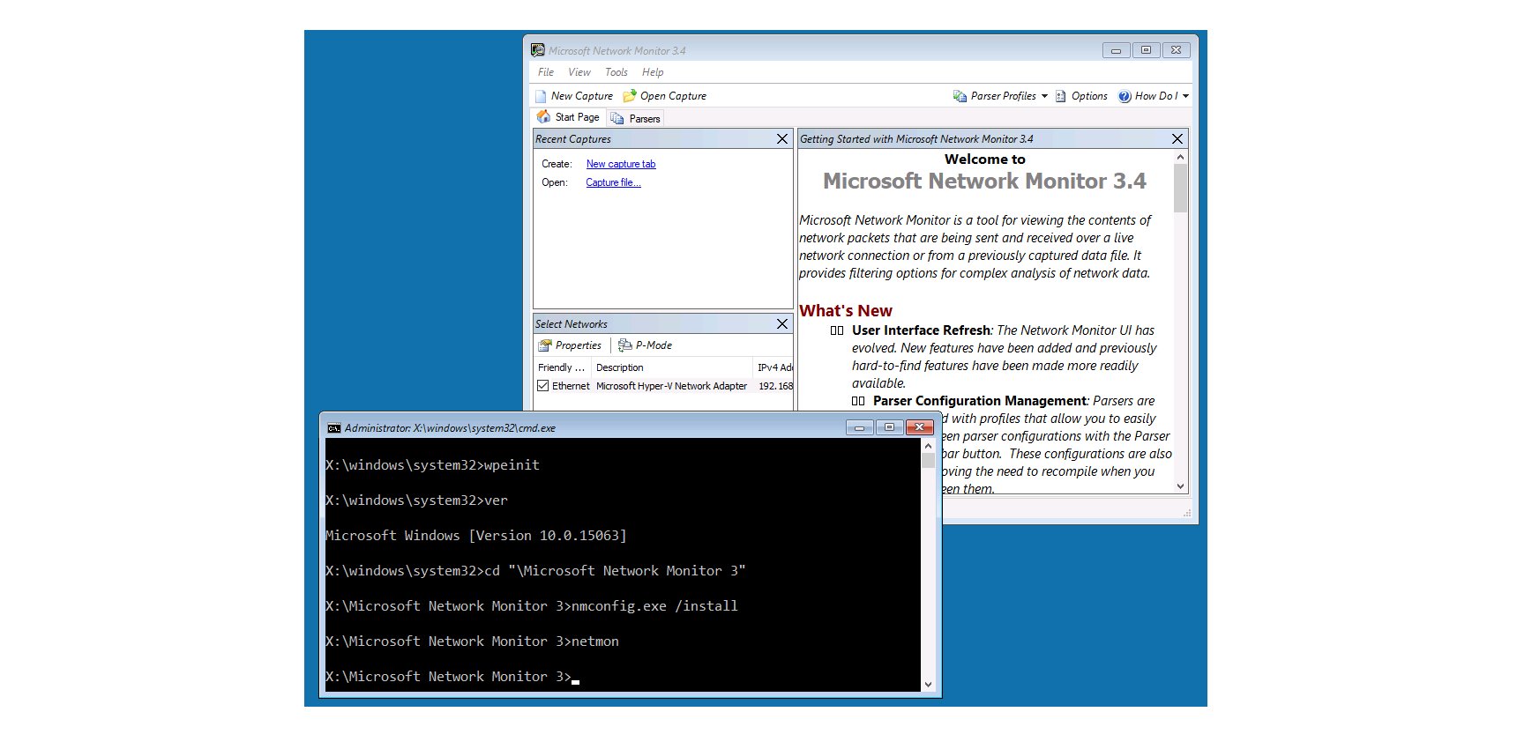Click the "Microsoft Windows [Version 10.0.15063]" output line
The image size is (1517, 749).
click(x=476, y=536)
